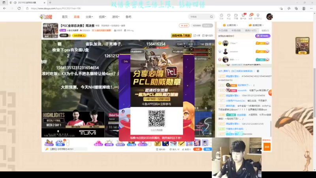Click the Douyu logo in the header
Image resolution: width=316 pixels, height=178 pixels.
46,17
